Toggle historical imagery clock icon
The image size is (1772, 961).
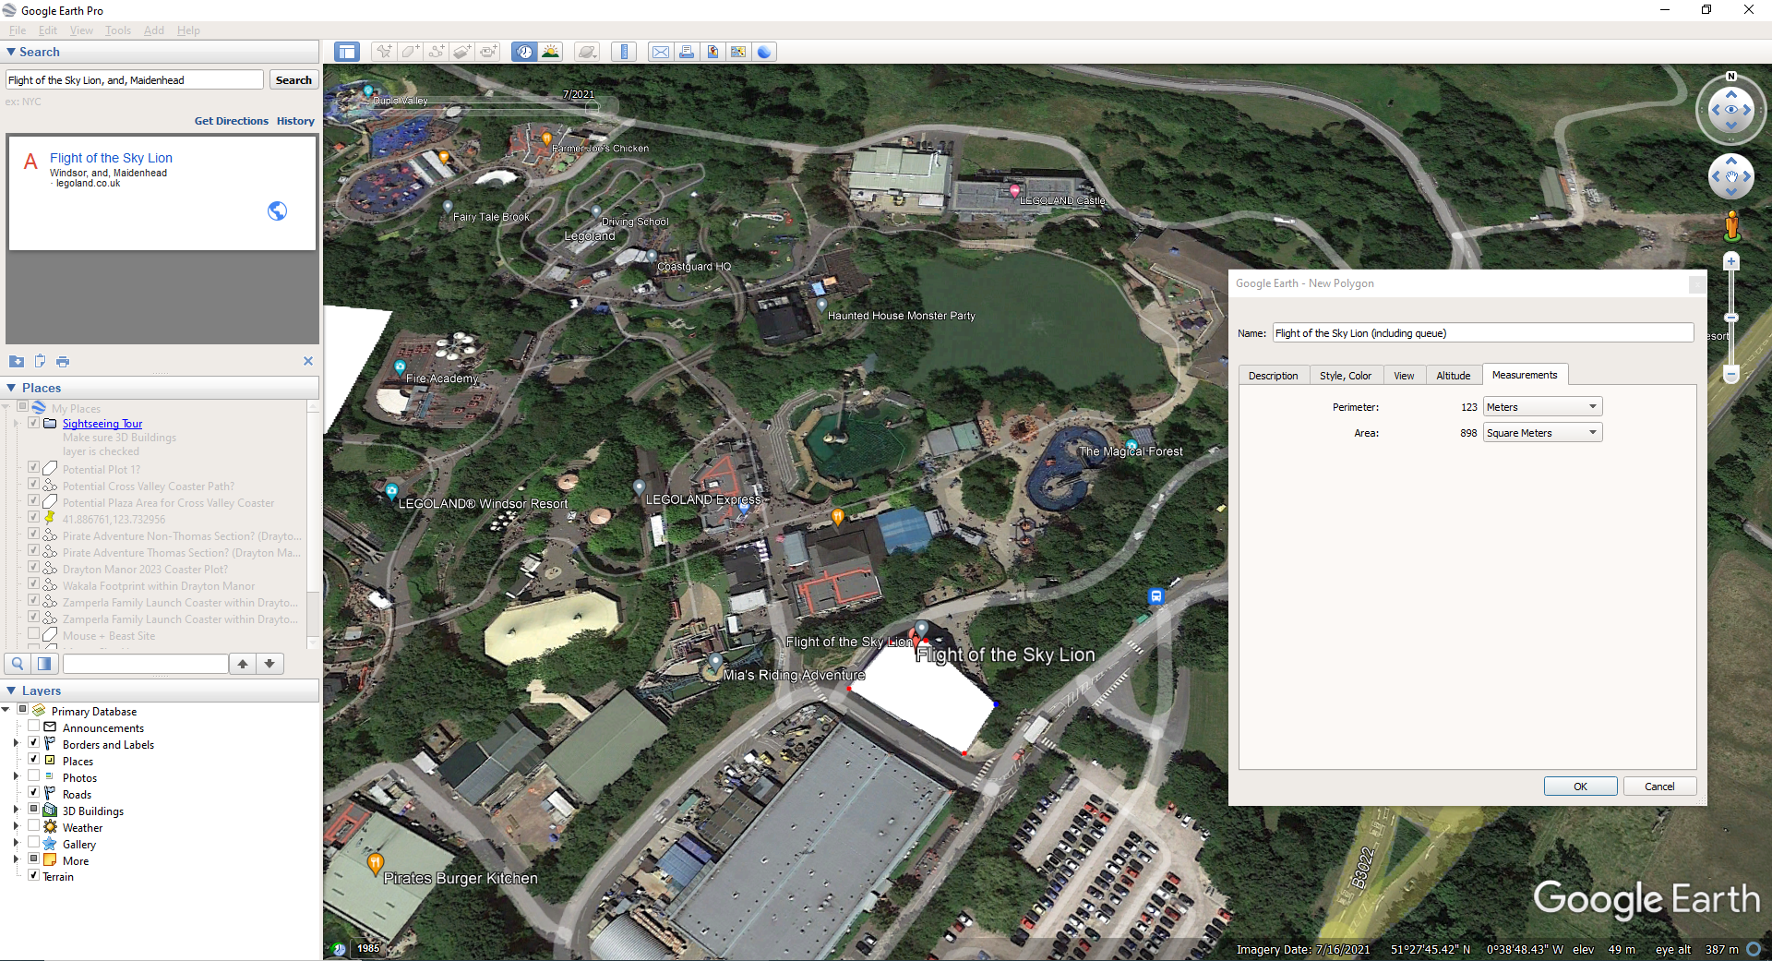click(524, 52)
